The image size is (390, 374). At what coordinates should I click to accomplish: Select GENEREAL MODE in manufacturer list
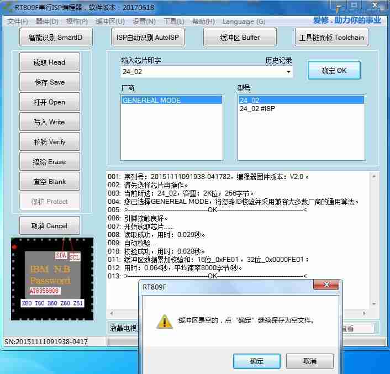(151, 101)
